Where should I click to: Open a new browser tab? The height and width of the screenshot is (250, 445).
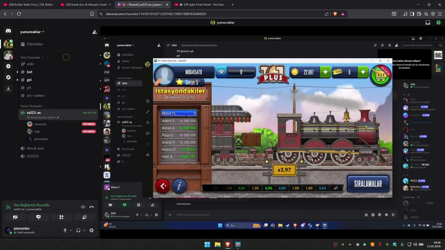pos(233,5)
